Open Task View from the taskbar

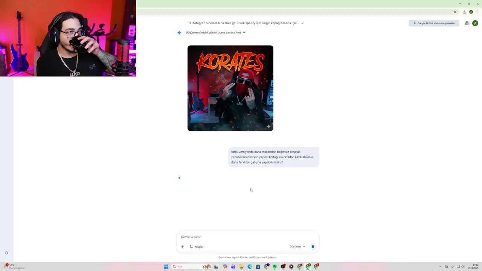click(x=216, y=266)
